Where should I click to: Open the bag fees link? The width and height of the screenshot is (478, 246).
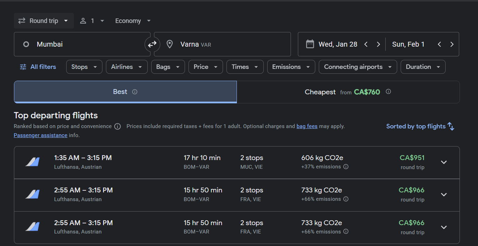(x=307, y=126)
